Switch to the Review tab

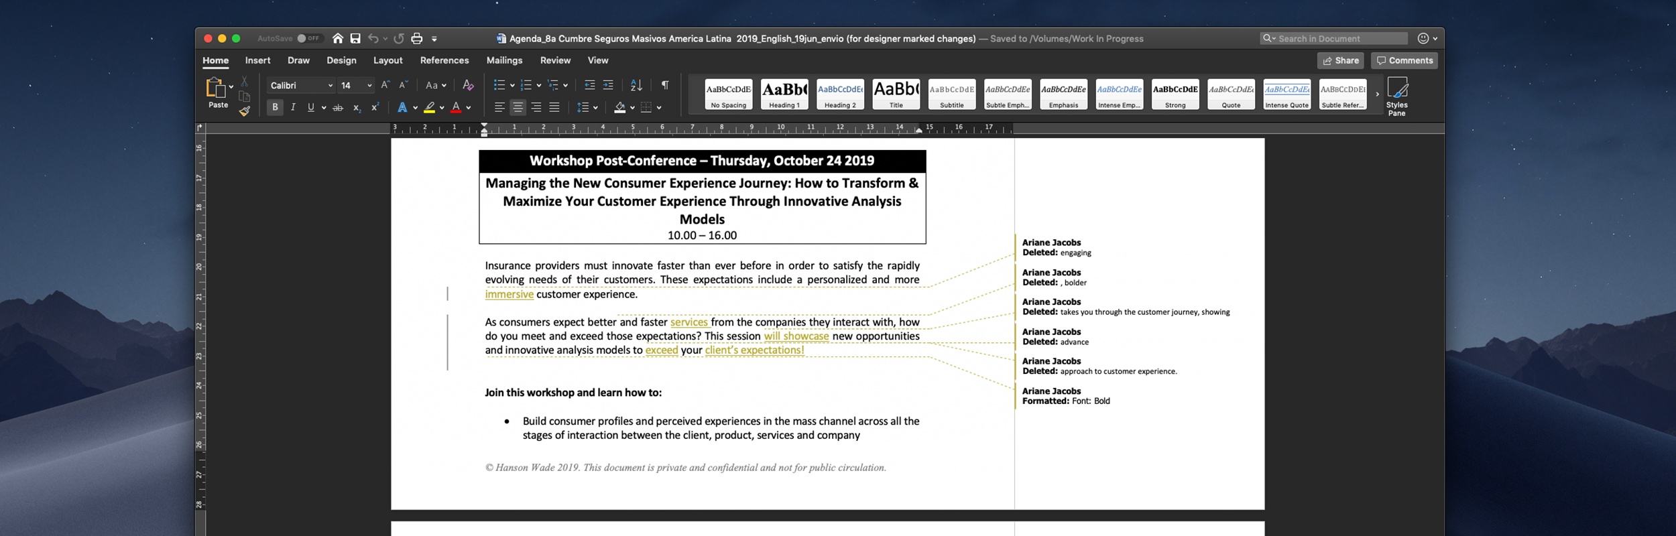point(556,60)
